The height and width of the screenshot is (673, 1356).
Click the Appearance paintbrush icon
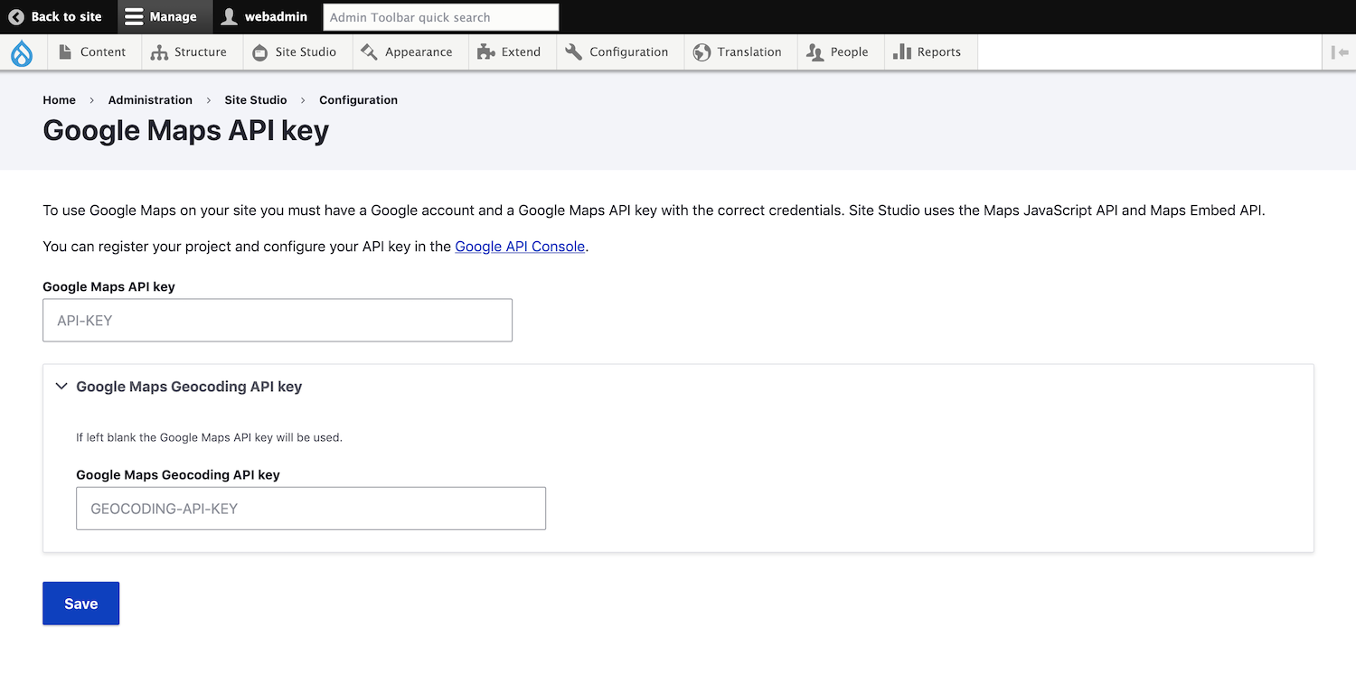pyautogui.click(x=369, y=52)
